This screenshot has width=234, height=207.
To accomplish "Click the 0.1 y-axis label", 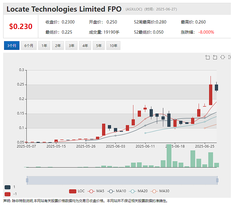I will (x=21, y=128).
